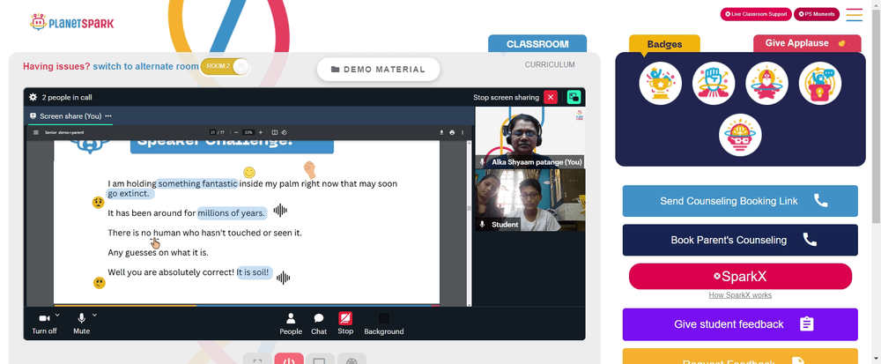Screen dimensions: 881x364
Task: Award the gnome star badge
Action: coord(766,83)
